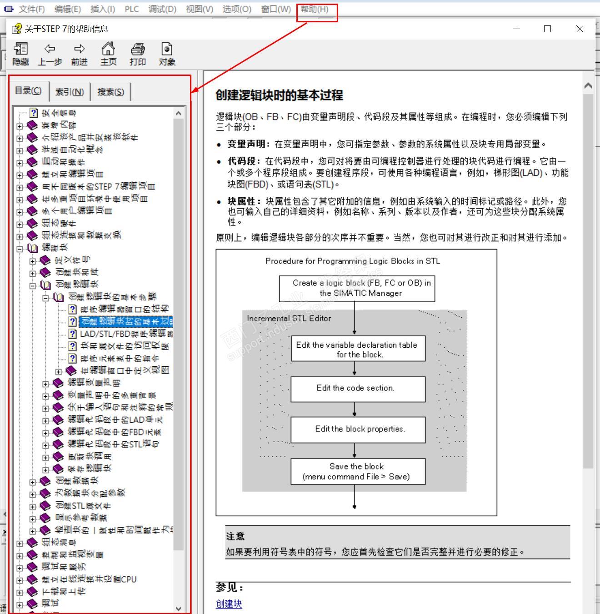Click the book icon beside 新增内容
The width and height of the screenshot is (600, 614).
32,125
